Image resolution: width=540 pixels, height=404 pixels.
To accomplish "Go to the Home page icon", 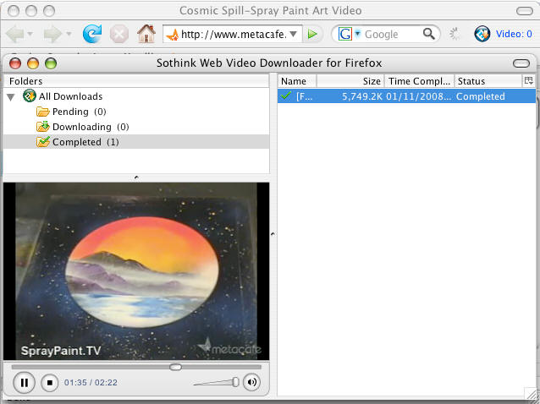I will tap(146, 33).
